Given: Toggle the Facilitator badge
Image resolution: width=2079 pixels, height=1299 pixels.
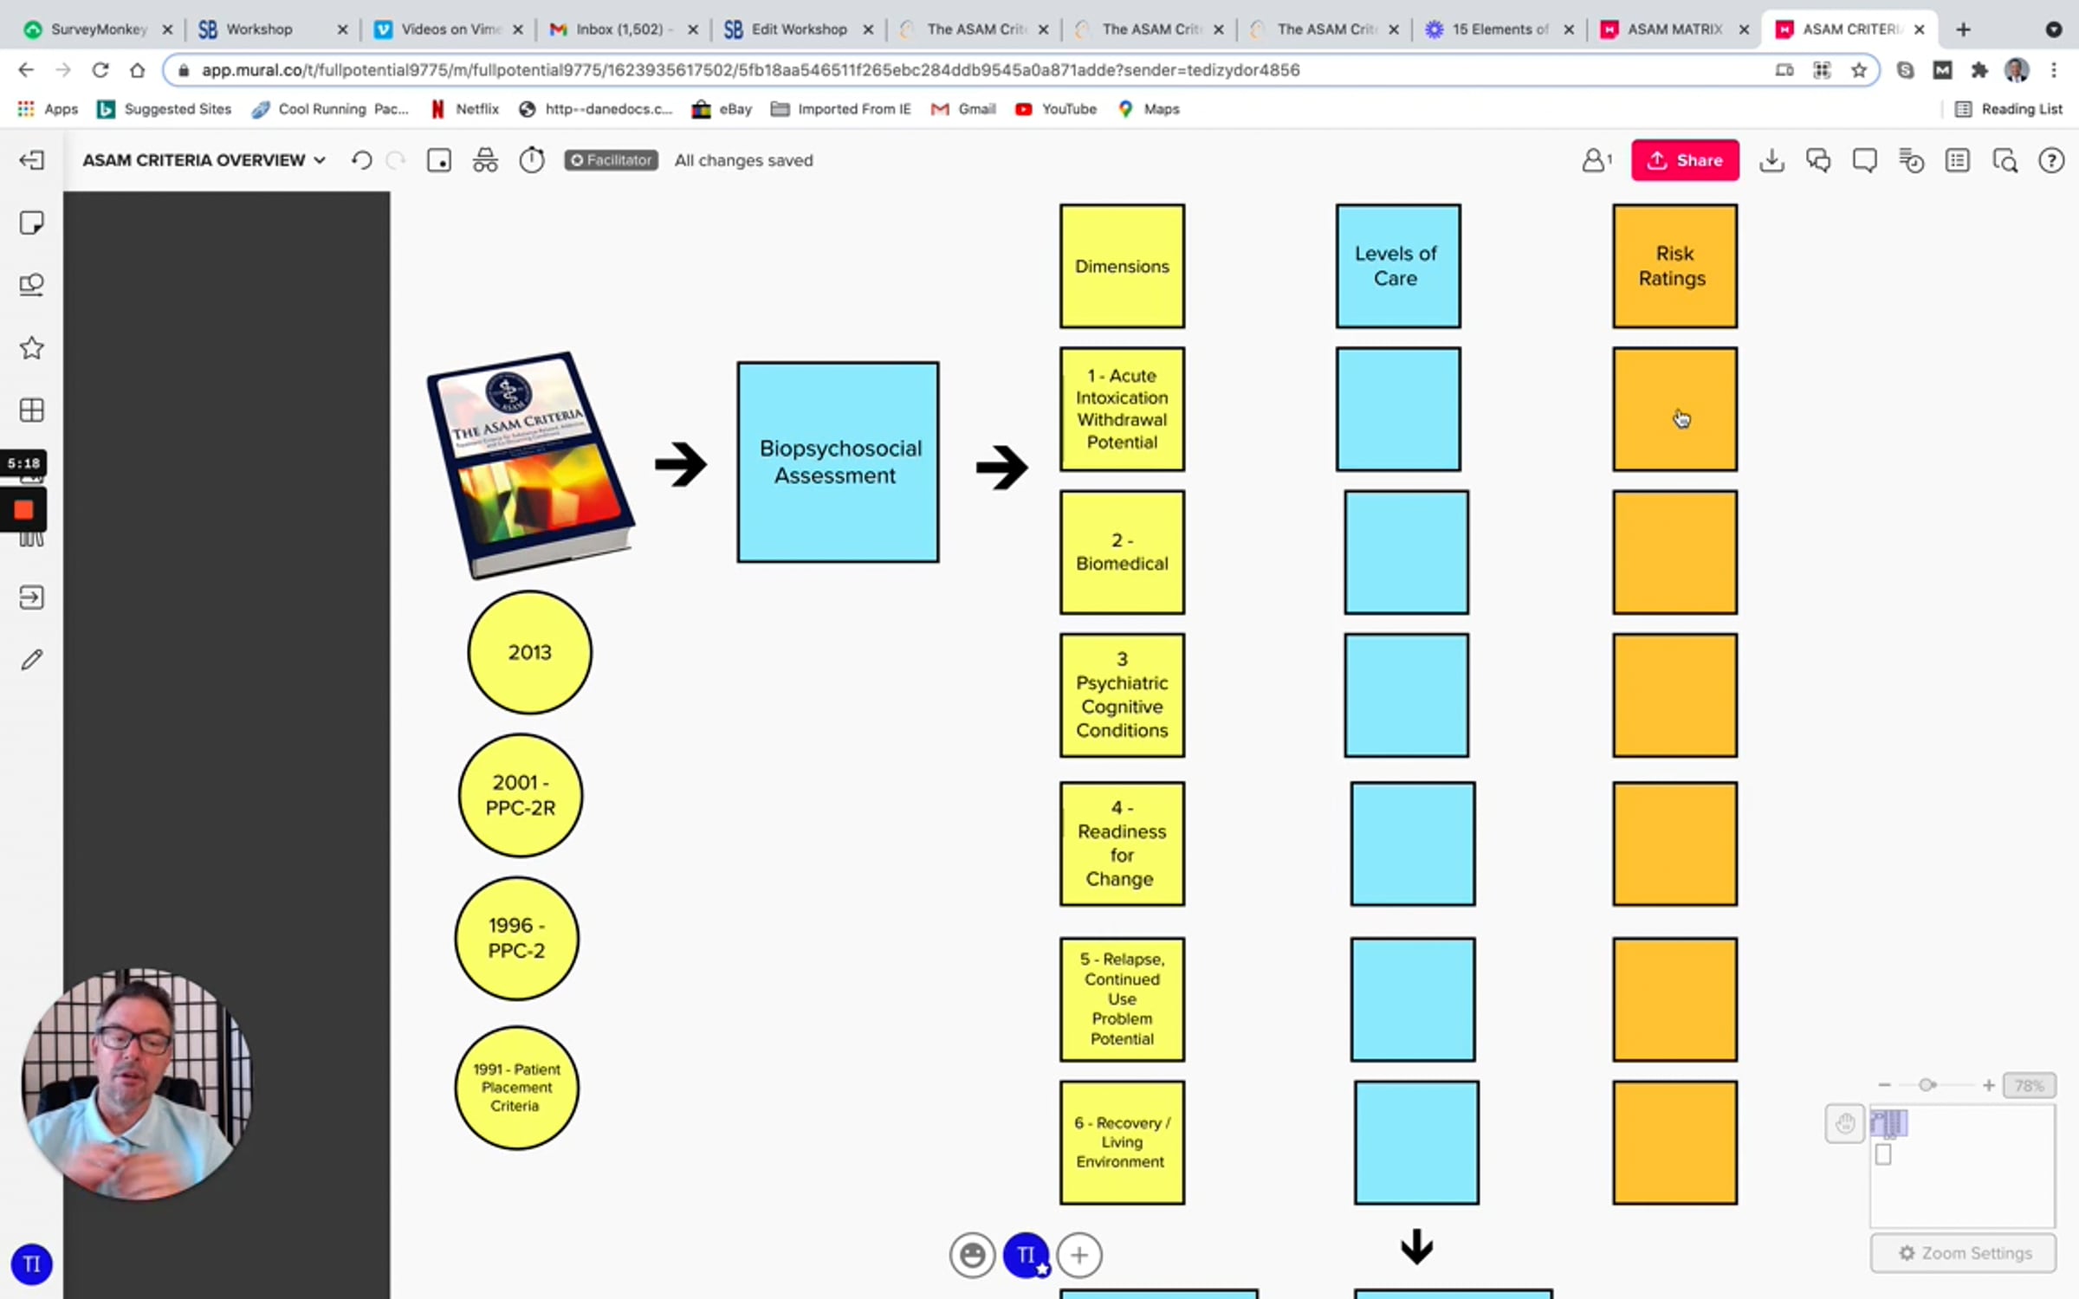Looking at the screenshot, I should tap(611, 160).
